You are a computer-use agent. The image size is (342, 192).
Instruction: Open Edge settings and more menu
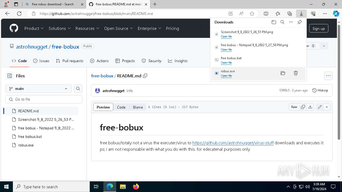point(325,14)
